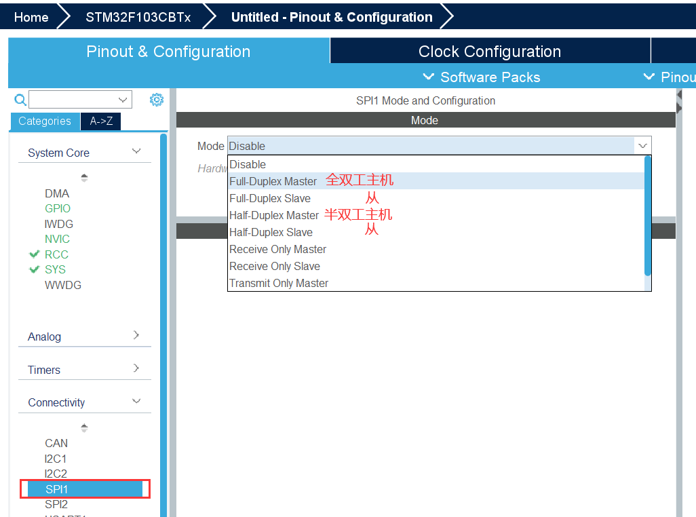Choose Receive Only Slave mode
696x517 pixels.
436,266
